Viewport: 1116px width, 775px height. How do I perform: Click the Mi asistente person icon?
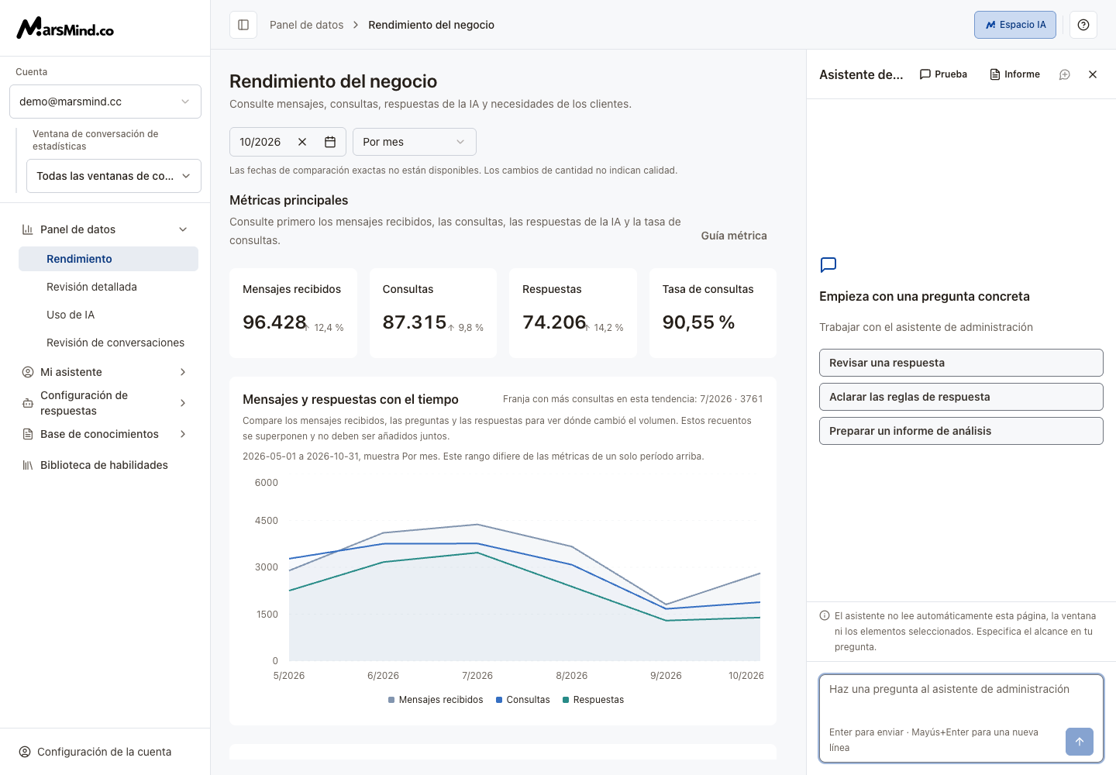[x=28, y=372]
